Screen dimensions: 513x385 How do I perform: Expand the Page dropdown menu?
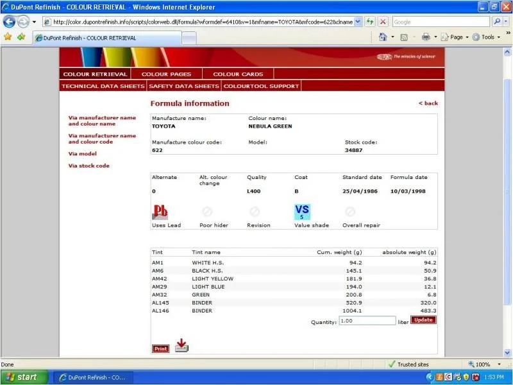point(456,37)
